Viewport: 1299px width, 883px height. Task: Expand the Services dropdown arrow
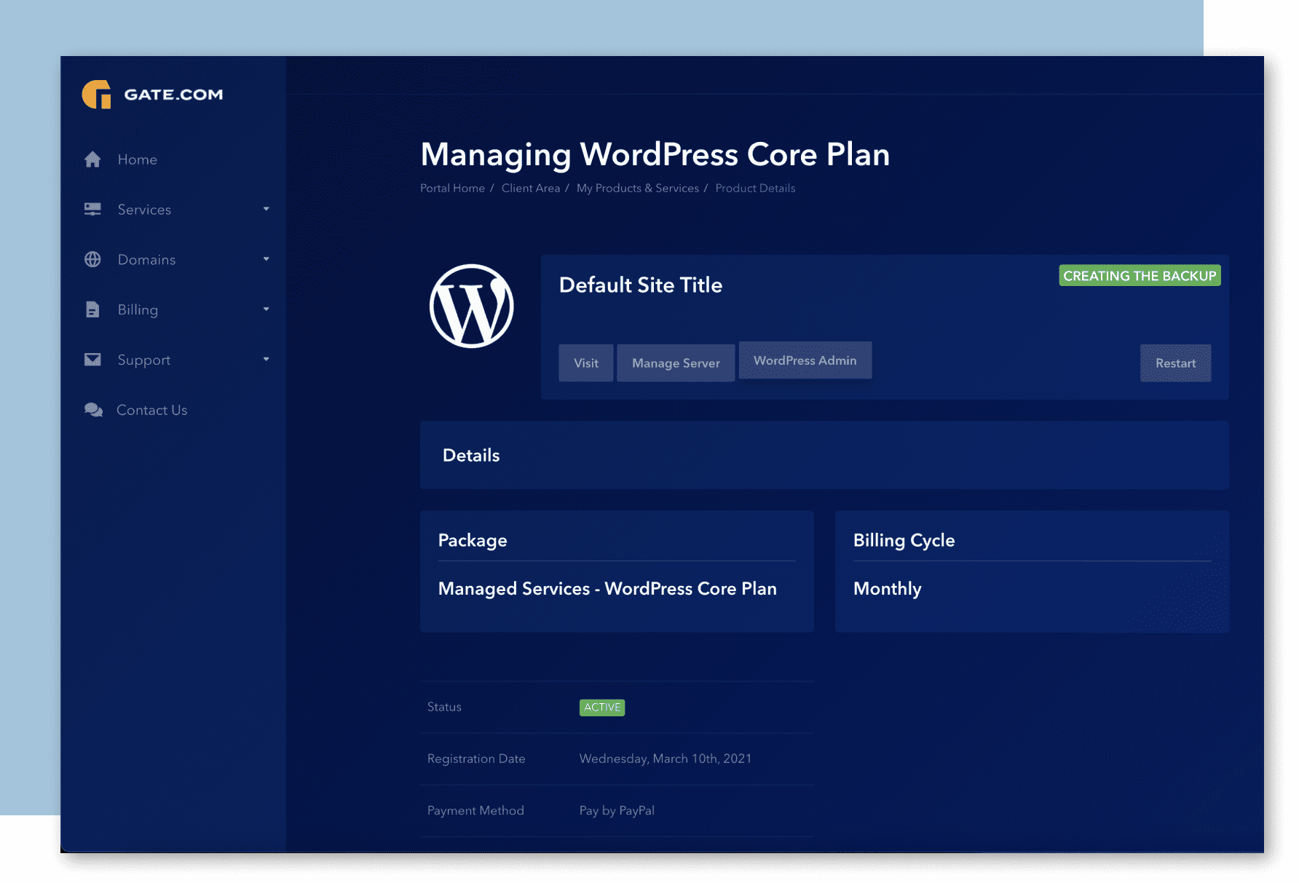[x=266, y=210]
